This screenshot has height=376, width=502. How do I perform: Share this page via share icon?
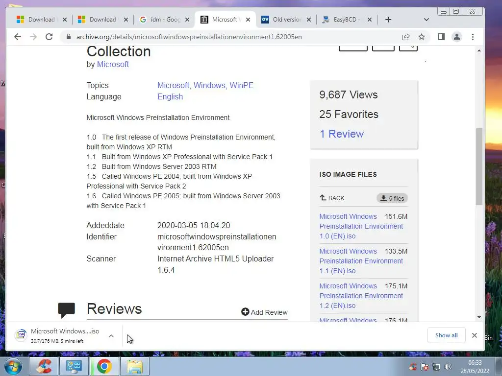click(406, 37)
